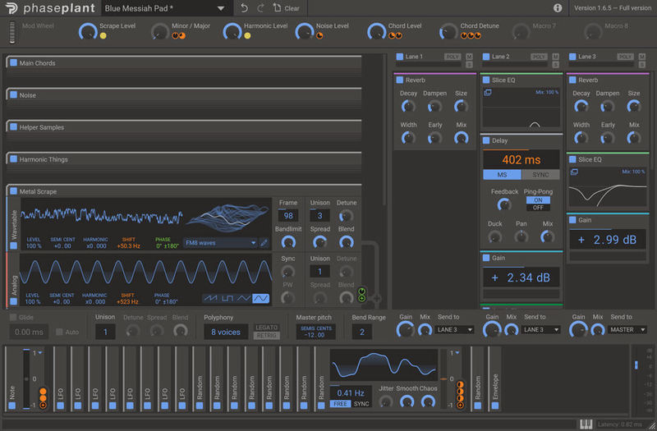Click the redo arrow icon
Screen dimensions: 657x431
click(260, 8)
